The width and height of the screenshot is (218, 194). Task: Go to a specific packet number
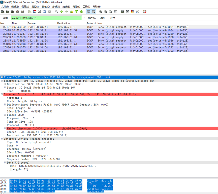[x=72, y=12]
